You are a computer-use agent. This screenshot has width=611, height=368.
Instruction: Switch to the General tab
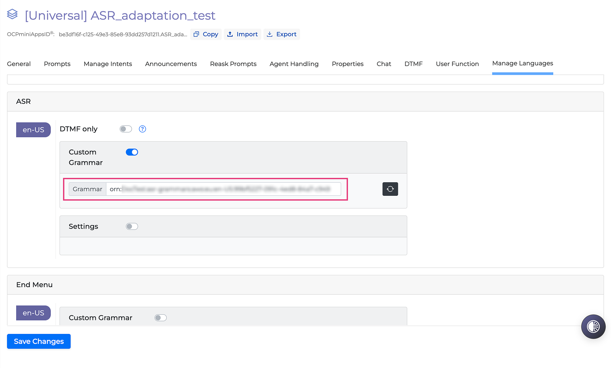[x=19, y=64]
